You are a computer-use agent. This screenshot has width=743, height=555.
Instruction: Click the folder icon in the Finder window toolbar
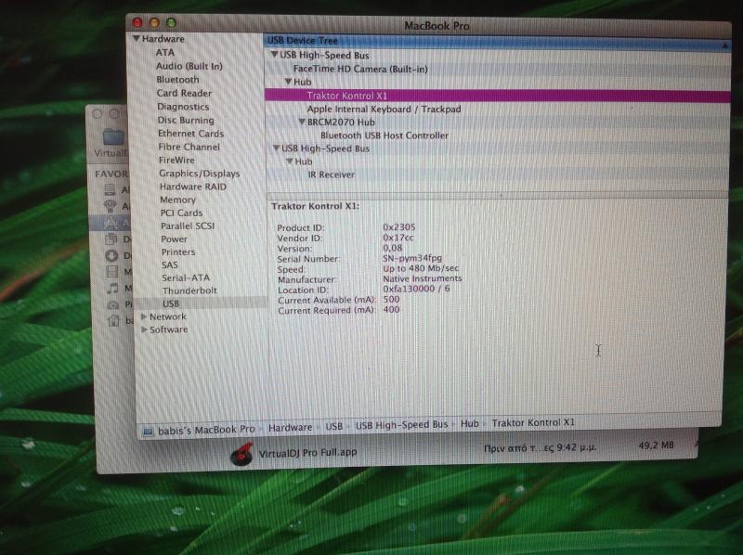[113, 136]
